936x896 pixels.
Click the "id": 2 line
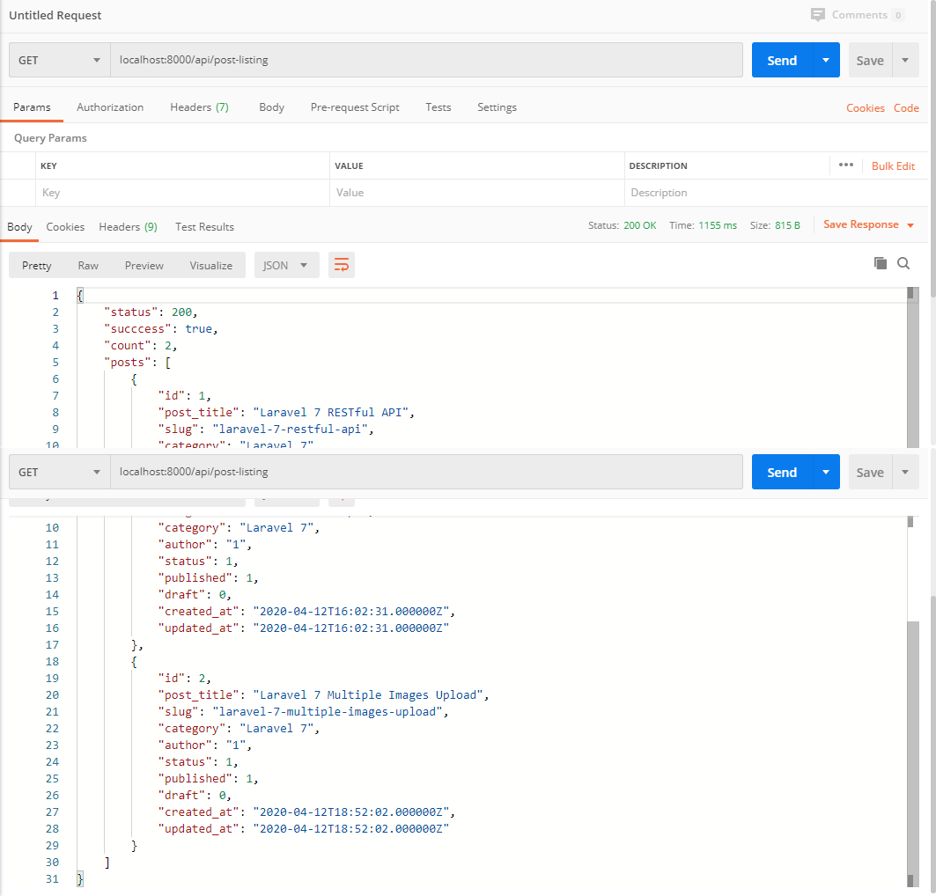pyautogui.click(x=184, y=679)
